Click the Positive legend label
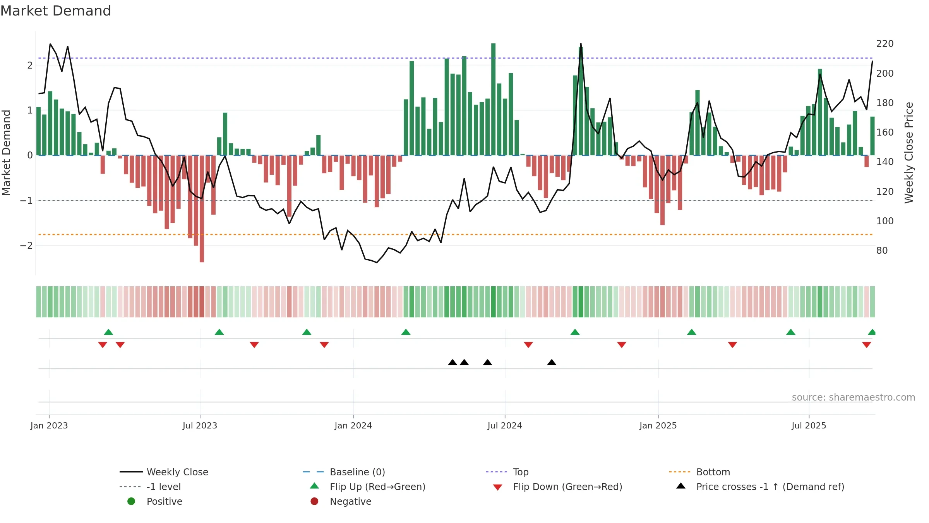The width and height of the screenshot is (929, 523). pyautogui.click(x=165, y=501)
